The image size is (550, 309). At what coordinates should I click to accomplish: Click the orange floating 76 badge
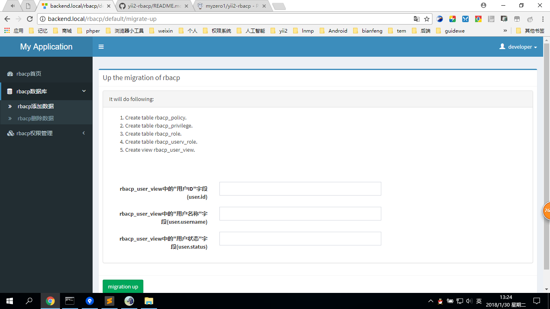(546, 210)
